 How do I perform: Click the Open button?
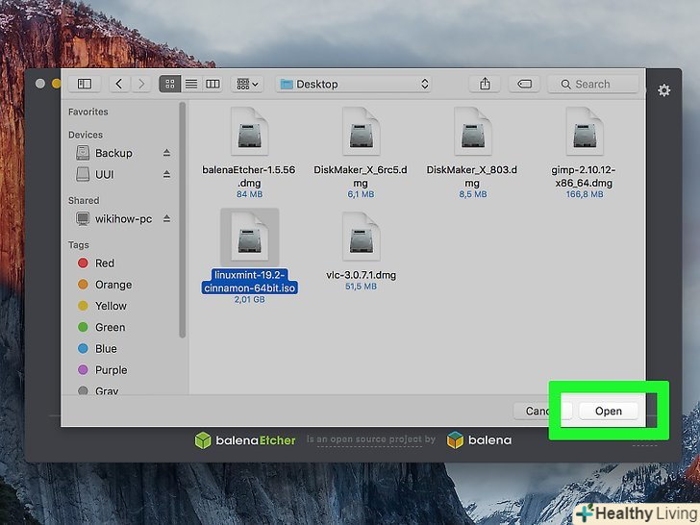(x=608, y=411)
